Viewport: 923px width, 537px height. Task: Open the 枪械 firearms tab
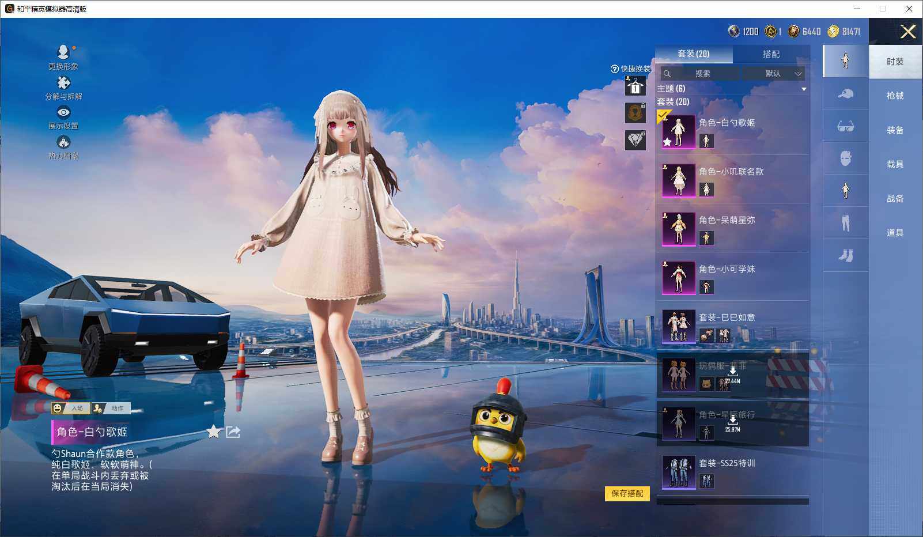pyautogui.click(x=895, y=96)
